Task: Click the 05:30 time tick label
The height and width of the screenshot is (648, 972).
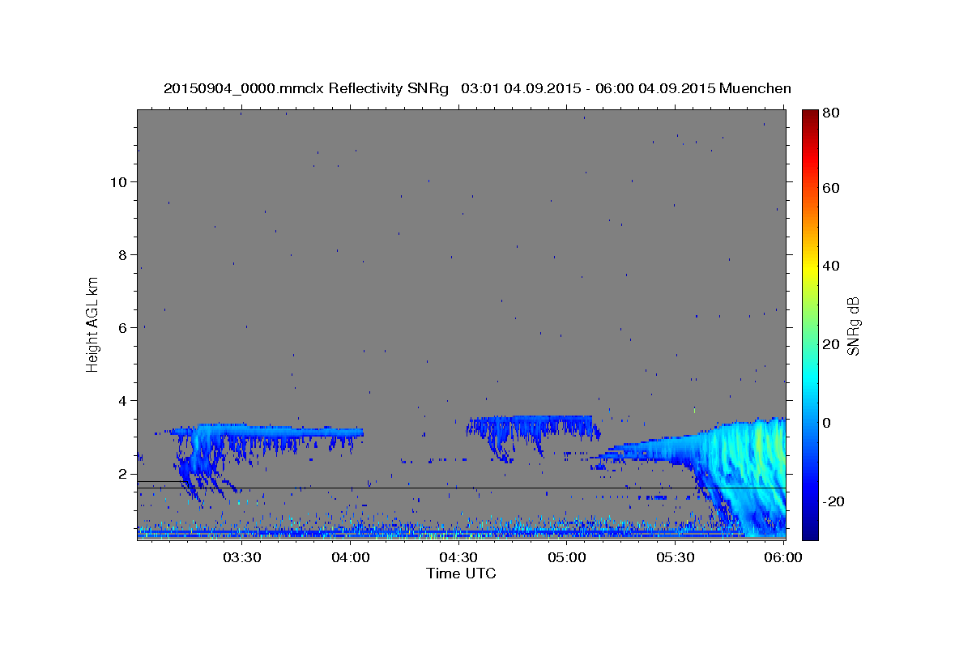Action: click(676, 558)
